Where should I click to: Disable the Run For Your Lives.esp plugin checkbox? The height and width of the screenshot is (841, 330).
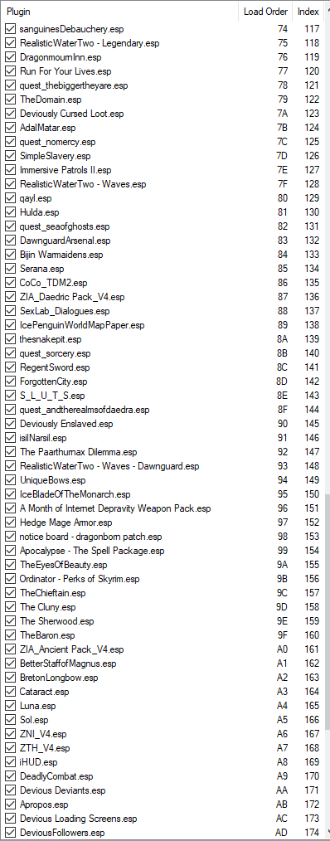click(10, 71)
